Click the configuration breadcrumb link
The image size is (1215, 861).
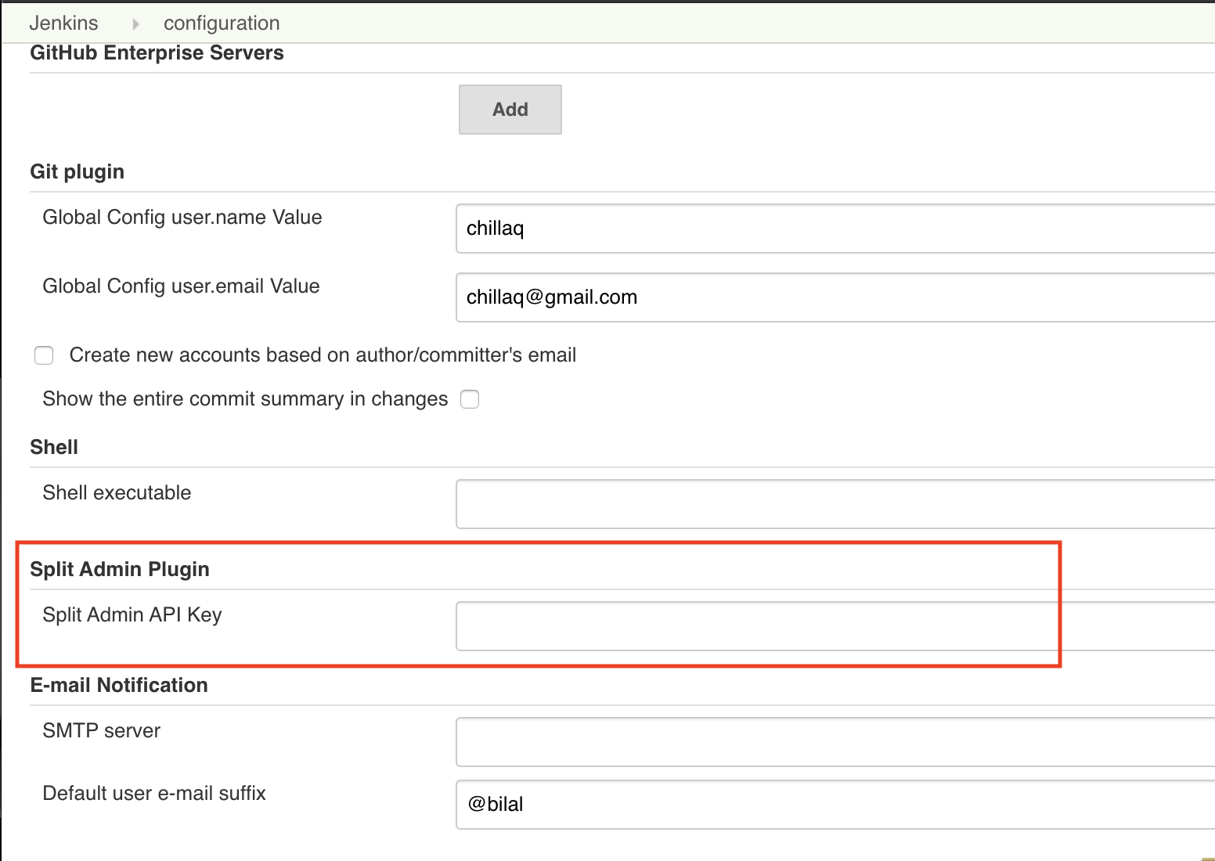coord(222,23)
